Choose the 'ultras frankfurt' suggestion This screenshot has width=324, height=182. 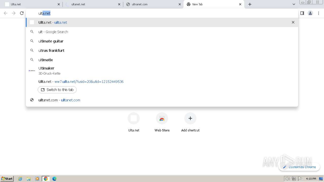click(x=162, y=51)
